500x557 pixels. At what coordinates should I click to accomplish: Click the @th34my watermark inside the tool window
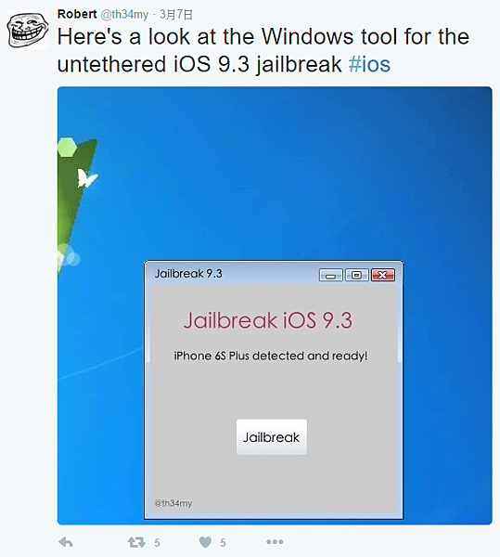point(173,503)
